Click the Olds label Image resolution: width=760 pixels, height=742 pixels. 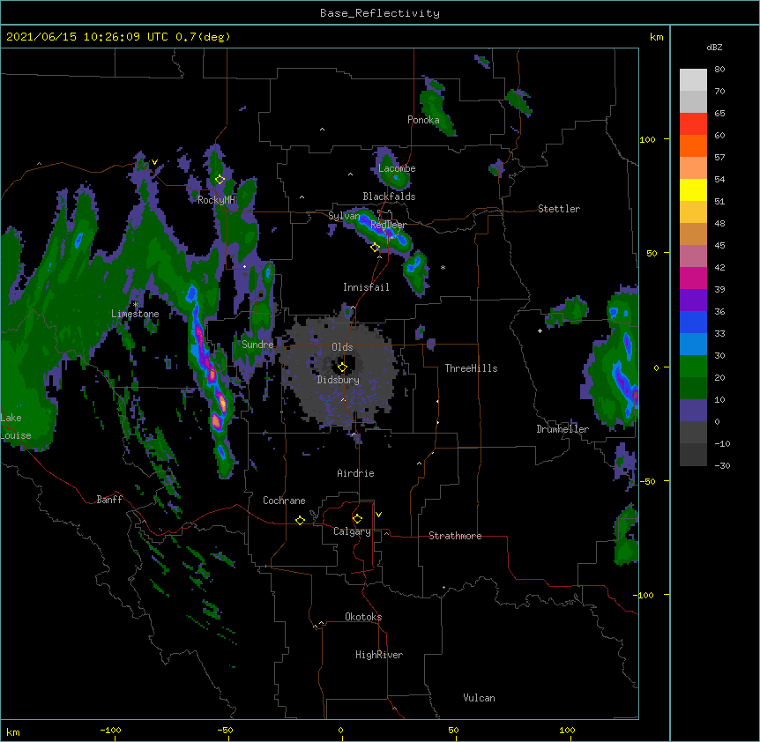point(342,347)
